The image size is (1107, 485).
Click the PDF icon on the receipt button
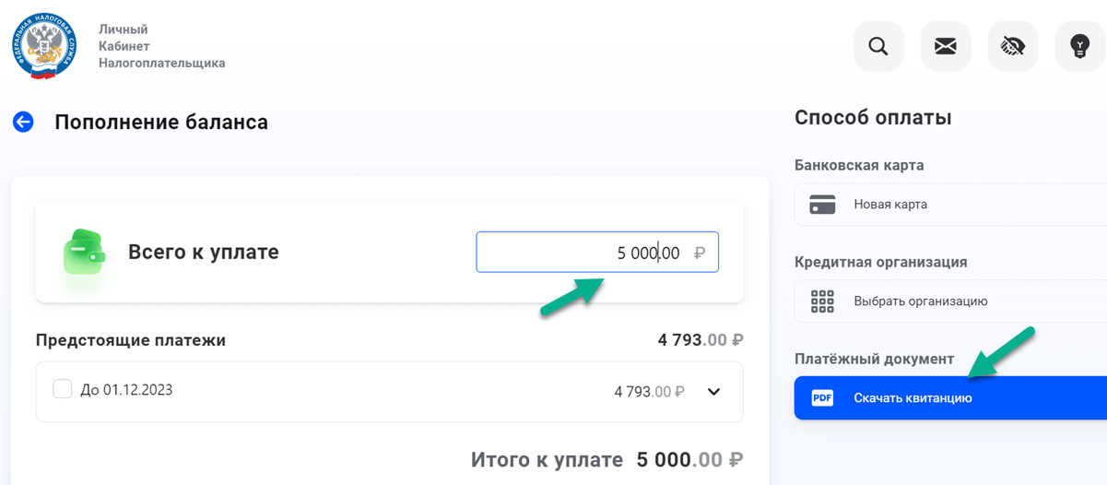click(822, 398)
